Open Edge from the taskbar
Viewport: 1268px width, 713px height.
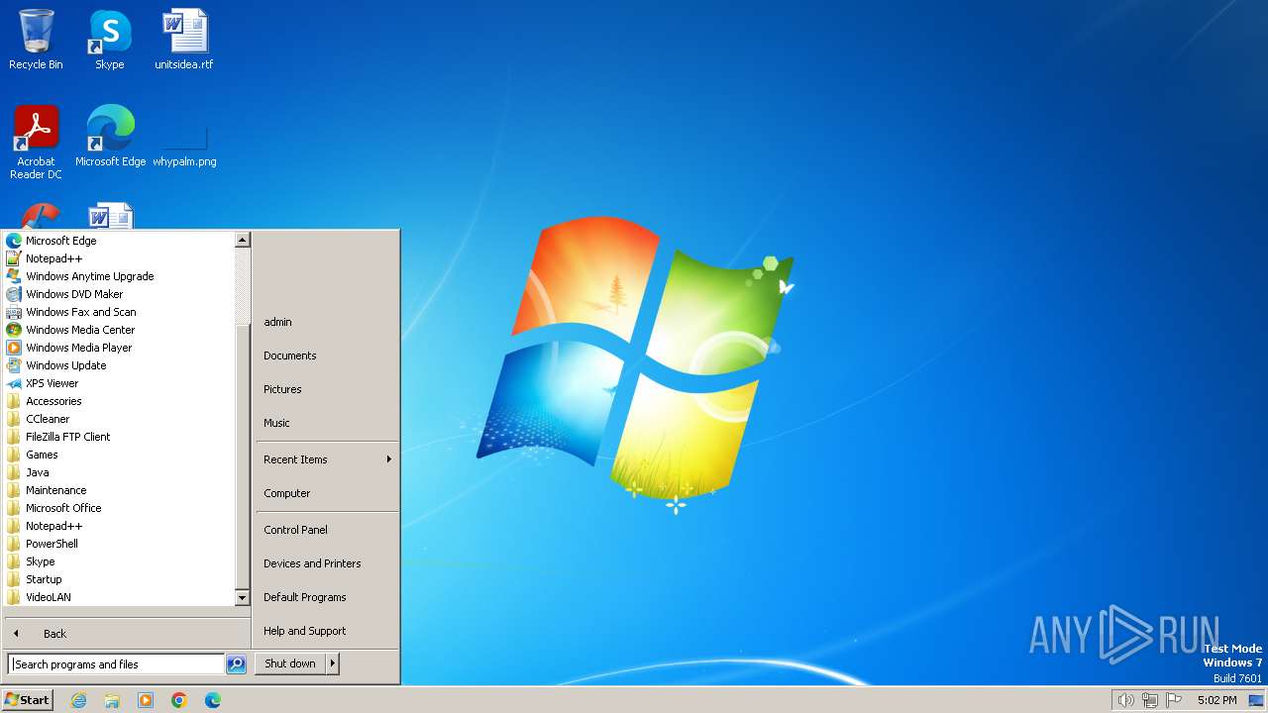click(213, 700)
